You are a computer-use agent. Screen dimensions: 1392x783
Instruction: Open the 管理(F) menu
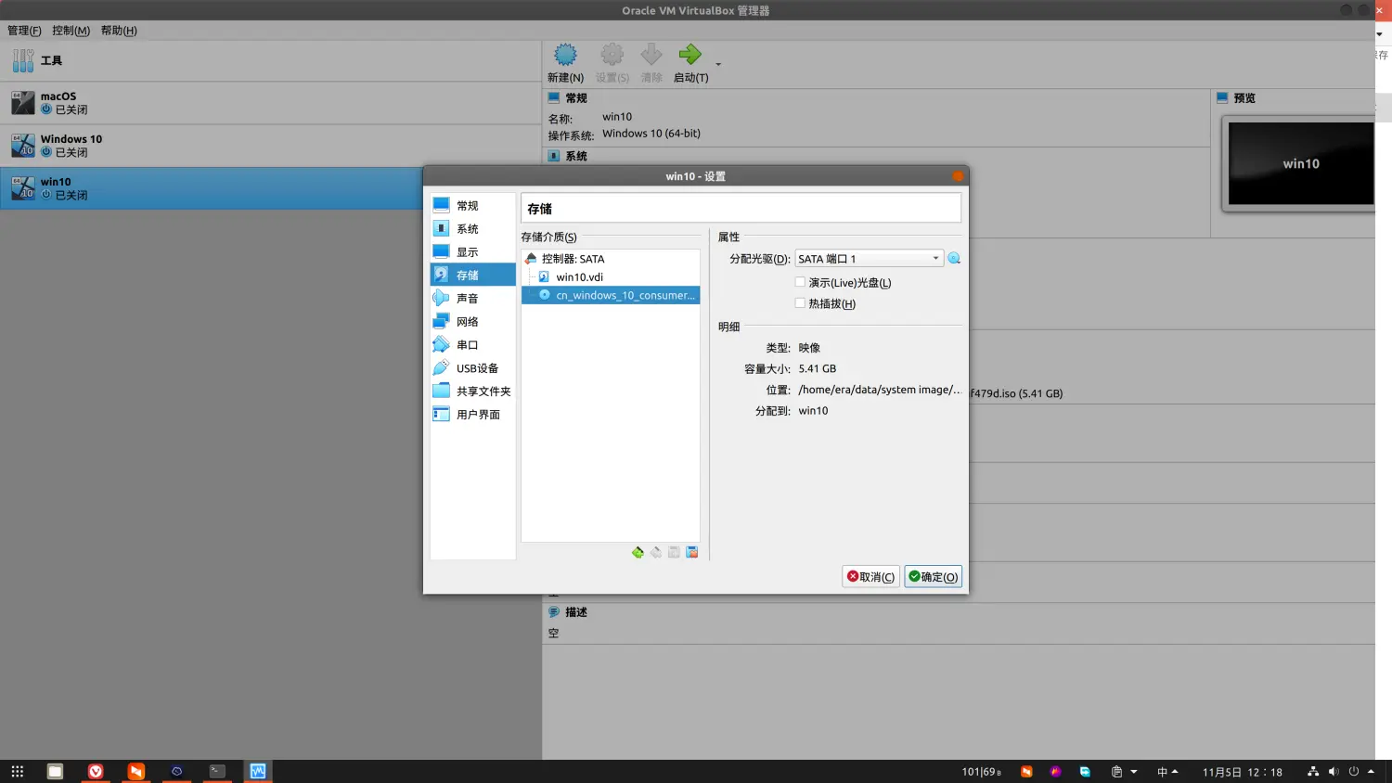click(24, 31)
